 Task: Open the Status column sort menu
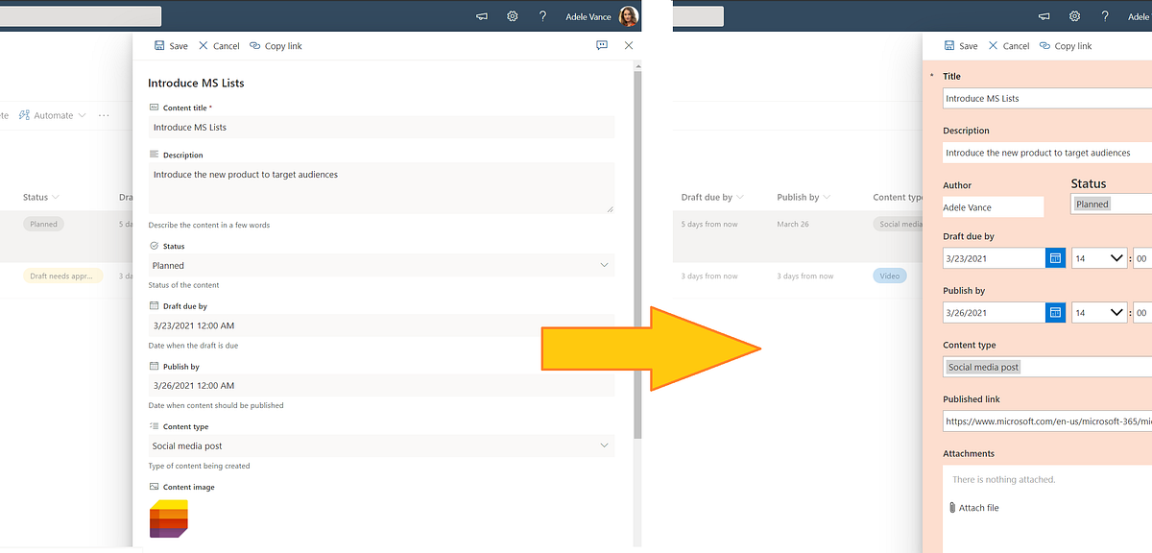[x=54, y=197]
